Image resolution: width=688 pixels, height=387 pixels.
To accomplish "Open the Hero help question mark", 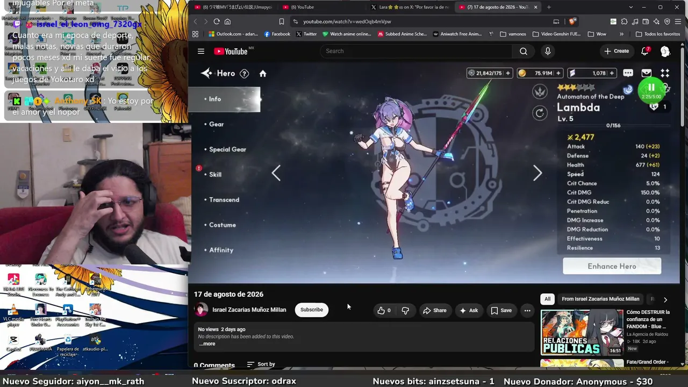I will (x=244, y=74).
